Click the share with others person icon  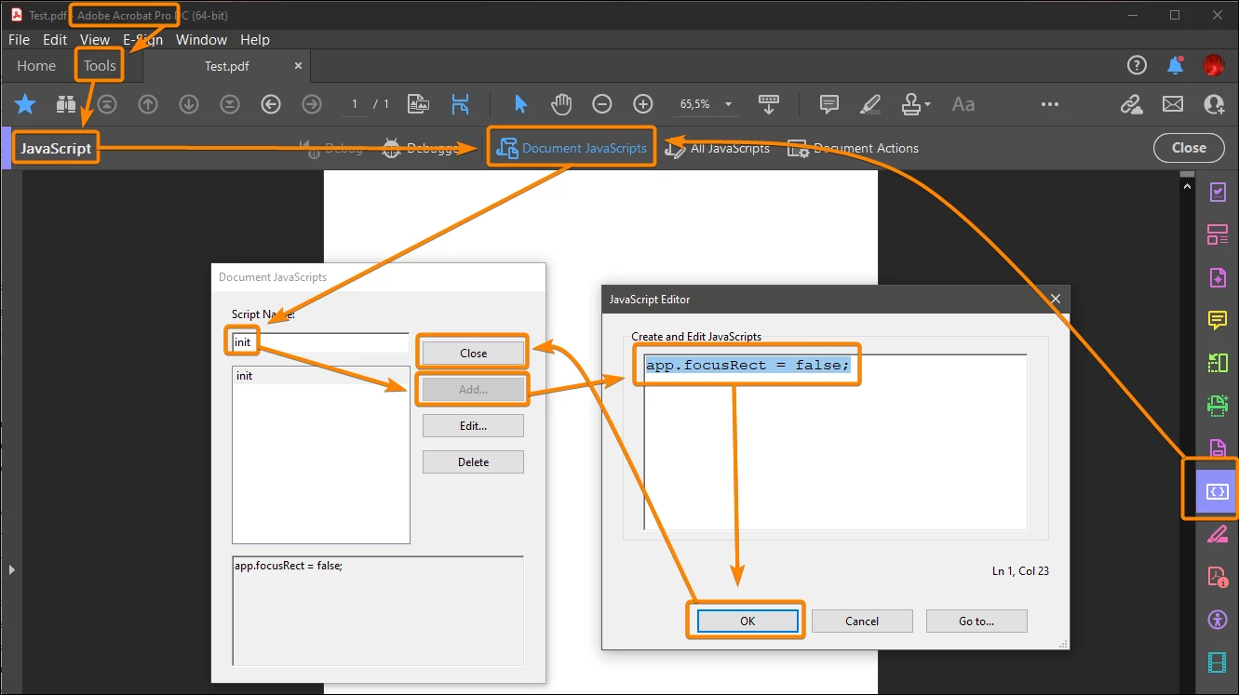[x=1214, y=104]
